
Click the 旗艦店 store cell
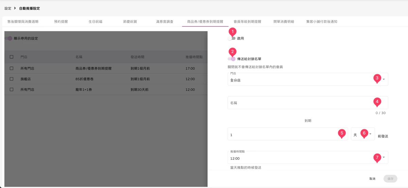(x=26, y=79)
